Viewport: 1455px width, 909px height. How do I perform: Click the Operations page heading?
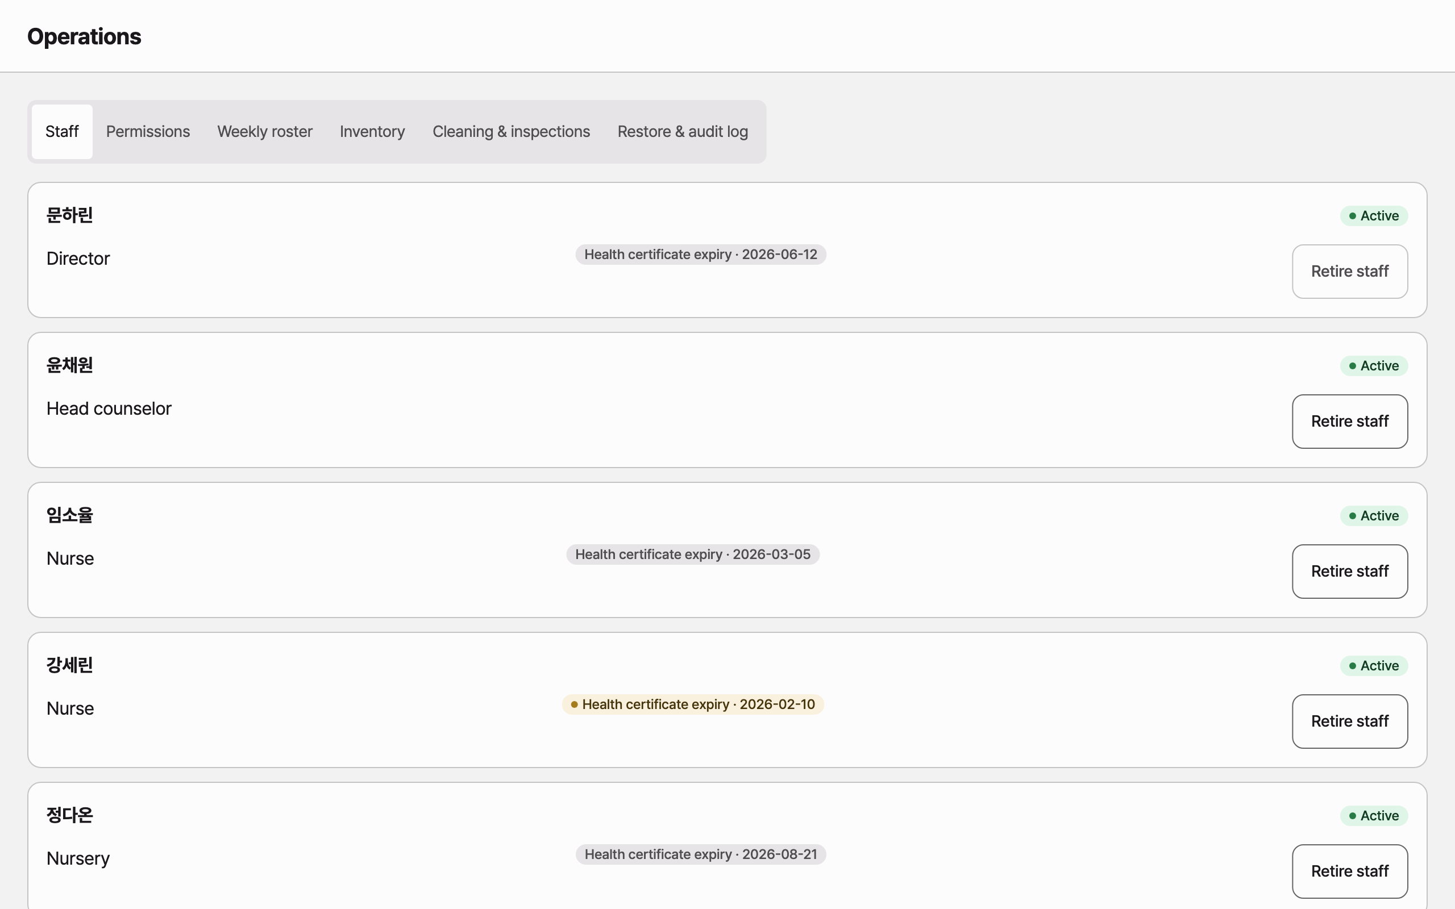(x=84, y=37)
